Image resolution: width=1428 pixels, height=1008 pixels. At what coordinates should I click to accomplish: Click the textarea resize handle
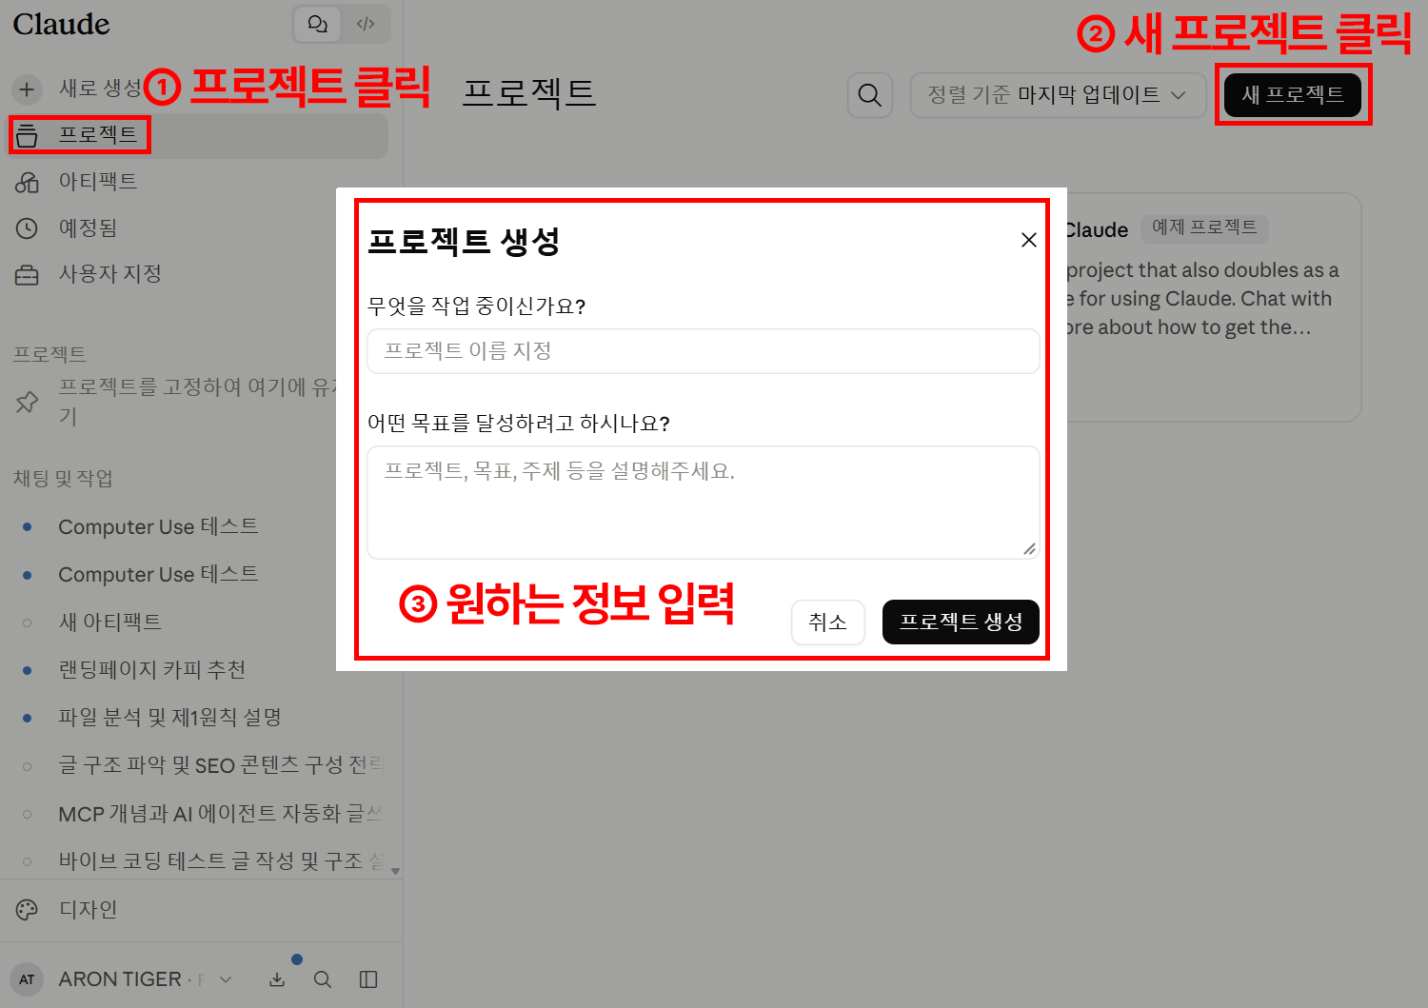(x=1029, y=548)
